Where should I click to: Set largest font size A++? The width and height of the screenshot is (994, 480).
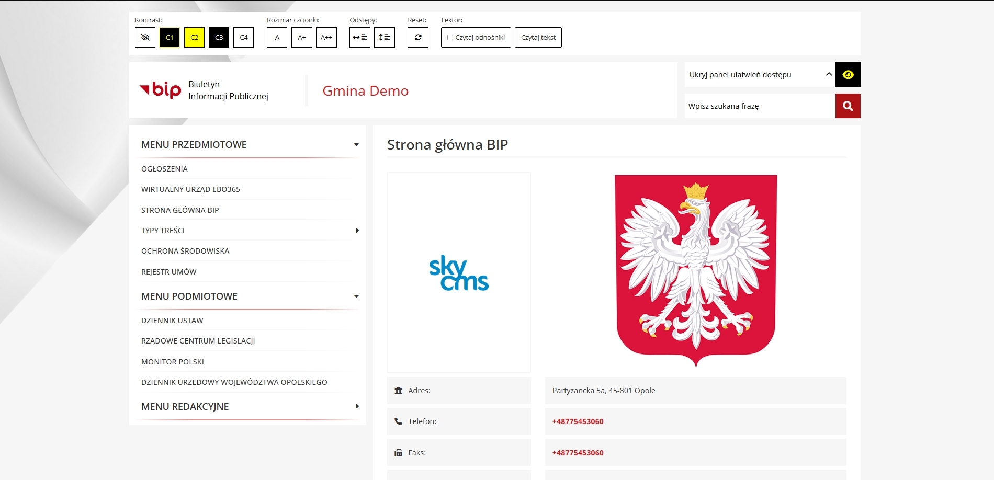tap(326, 37)
